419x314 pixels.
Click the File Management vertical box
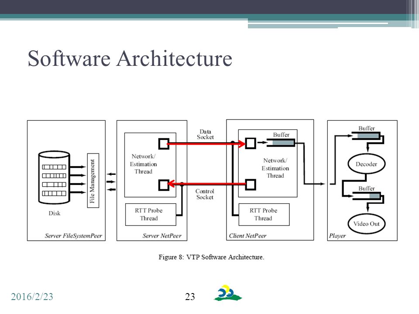point(93,181)
